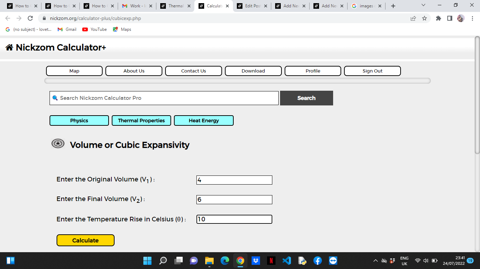Open Dropbox from the taskbar

(x=256, y=261)
